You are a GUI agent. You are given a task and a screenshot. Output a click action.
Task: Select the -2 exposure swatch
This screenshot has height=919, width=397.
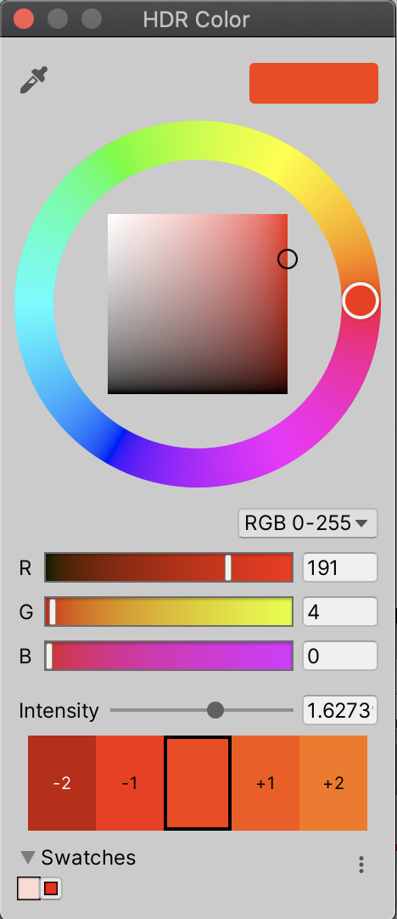click(62, 783)
